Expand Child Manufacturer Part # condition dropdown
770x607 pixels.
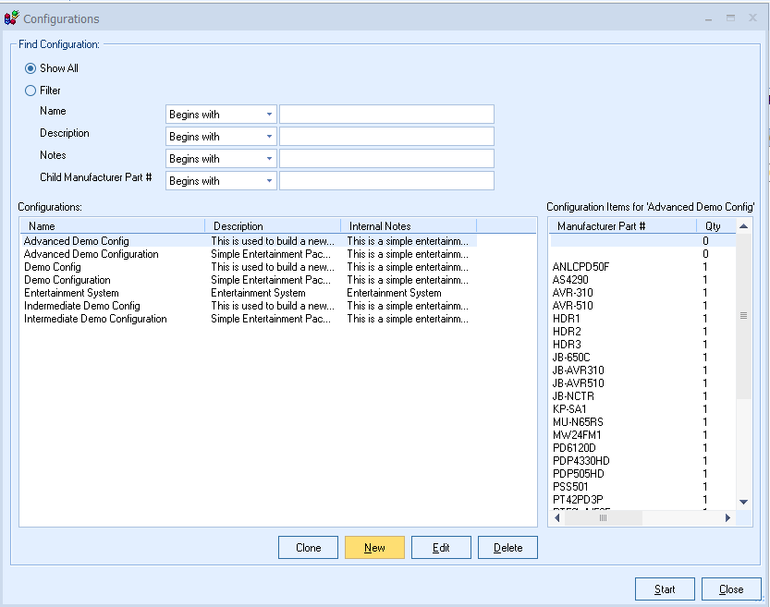269,181
